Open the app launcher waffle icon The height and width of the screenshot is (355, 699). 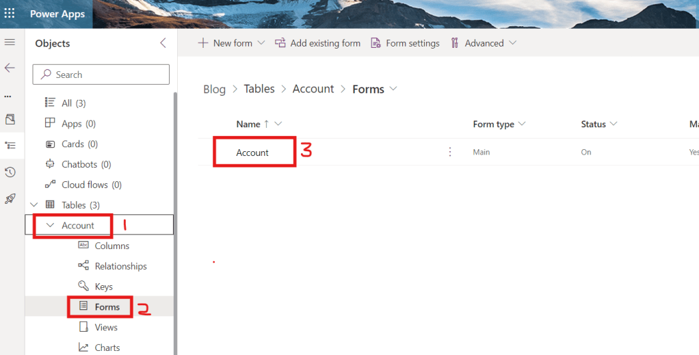(10, 14)
